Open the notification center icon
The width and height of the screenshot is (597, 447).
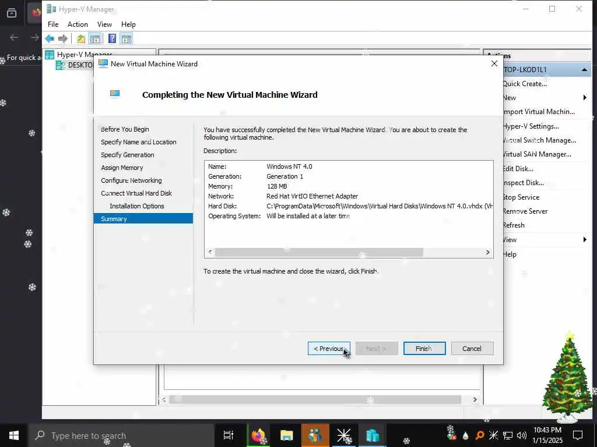[x=578, y=435]
